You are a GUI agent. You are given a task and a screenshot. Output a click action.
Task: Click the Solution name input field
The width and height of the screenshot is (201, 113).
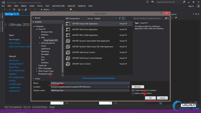click(x=90, y=90)
